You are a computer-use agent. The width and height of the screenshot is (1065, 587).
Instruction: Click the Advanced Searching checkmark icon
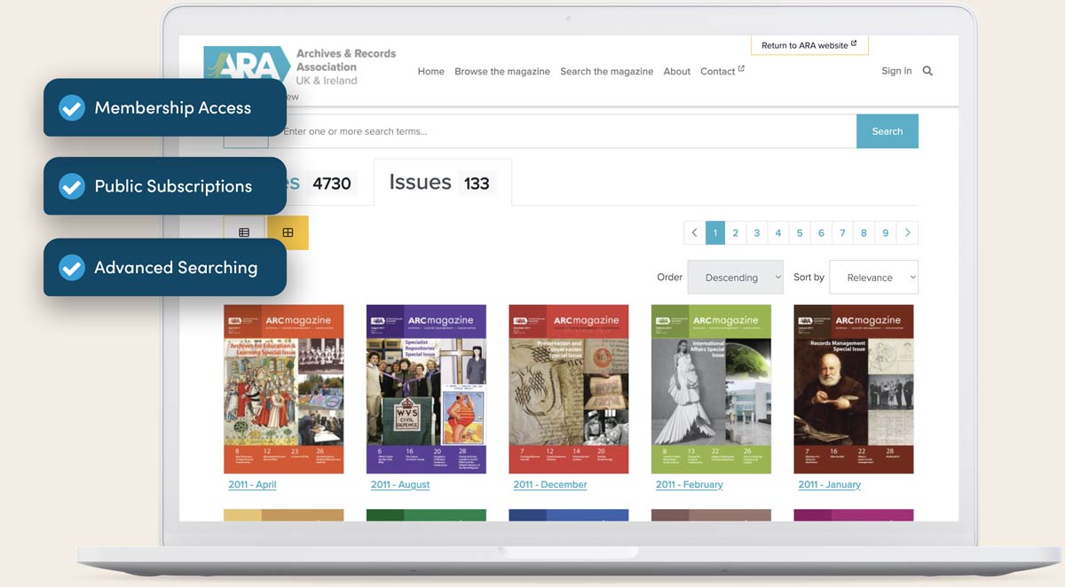pyautogui.click(x=72, y=268)
